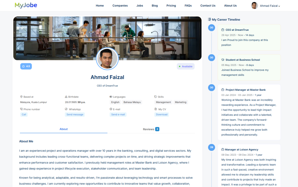Image resolution: width=298 pixels, height=187 pixels.
Task: Click timeline marker for Project Manager entry
Action: pos(212,88)
